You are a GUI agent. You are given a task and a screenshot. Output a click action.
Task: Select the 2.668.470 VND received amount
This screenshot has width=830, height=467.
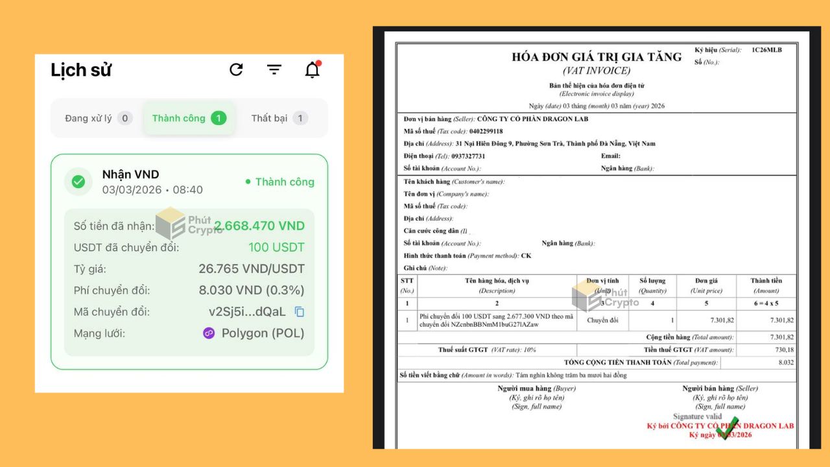pos(259,226)
